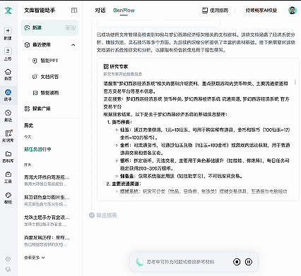301x276 pixels.
Task: Expand 查看更多 history list
Action: [35, 258]
